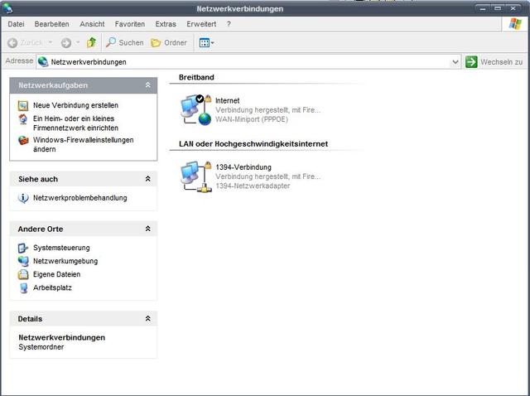Open Netzwerkproblembehandlung link
The width and height of the screenshot is (530, 396).
80,198
